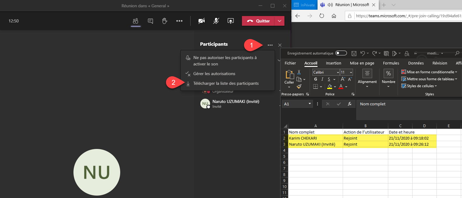Select Télécharger la liste des participants
This screenshot has width=462, height=198.
pyautogui.click(x=227, y=83)
